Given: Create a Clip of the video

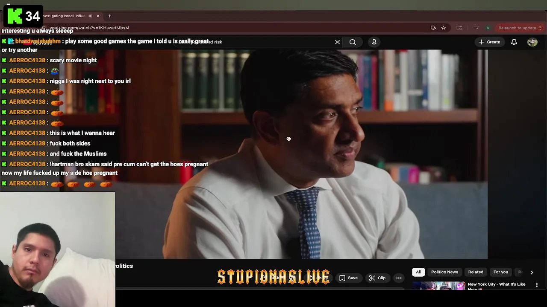Looking at the screenshot, I should pos(377,278).
